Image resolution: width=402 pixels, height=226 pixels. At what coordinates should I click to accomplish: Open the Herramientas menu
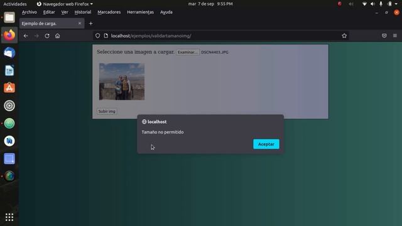[x=140, y=12]
